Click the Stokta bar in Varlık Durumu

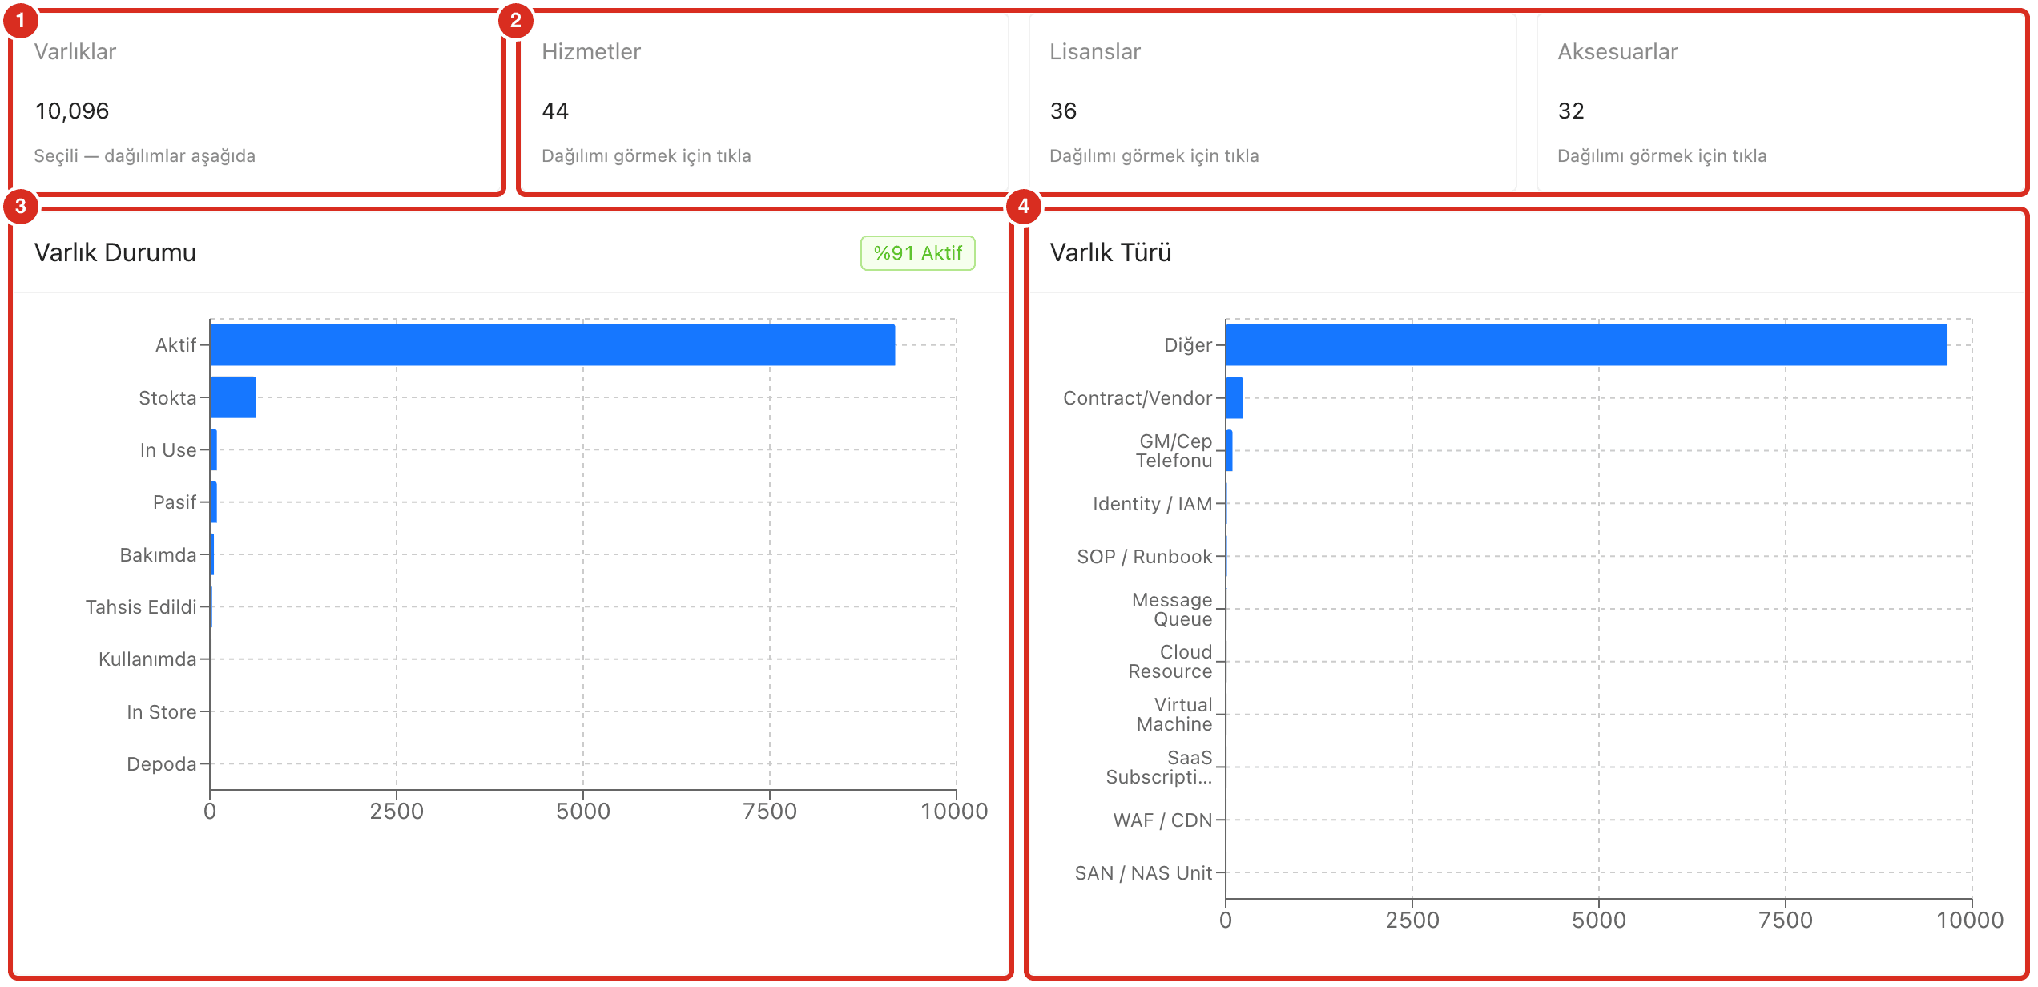click(x=233, y=397)
